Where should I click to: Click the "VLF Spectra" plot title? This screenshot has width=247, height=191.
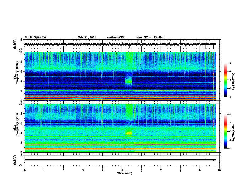[x=35, y=37]
